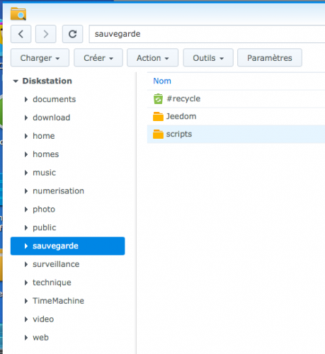
Task: Open the Action dropdown menu
Action: click(x=152, y=58)
